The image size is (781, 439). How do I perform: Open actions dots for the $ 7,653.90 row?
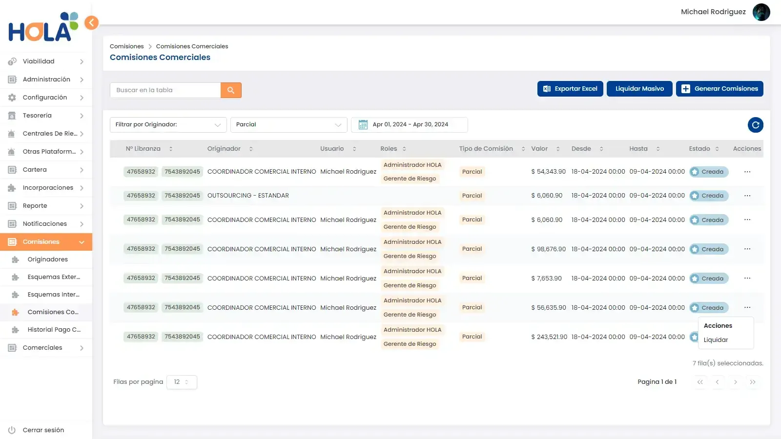click(x=747, y=278)
